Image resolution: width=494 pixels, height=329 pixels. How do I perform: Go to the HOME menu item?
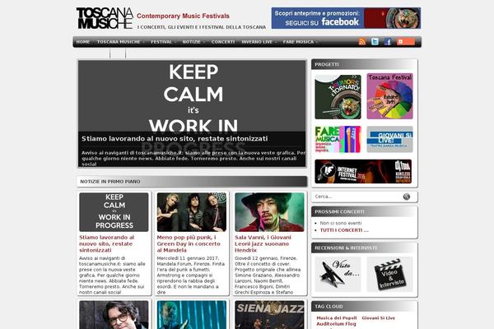[83, 42]
